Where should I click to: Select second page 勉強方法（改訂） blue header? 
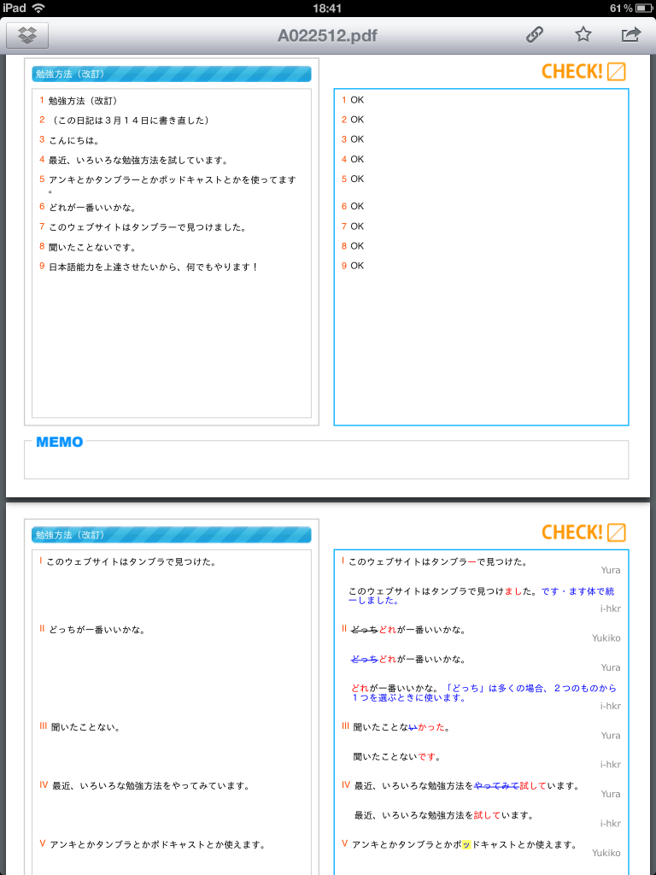tap(172, 535)
